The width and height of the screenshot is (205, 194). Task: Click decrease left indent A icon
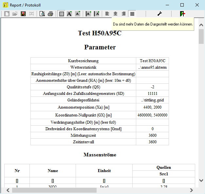point(88,14)
